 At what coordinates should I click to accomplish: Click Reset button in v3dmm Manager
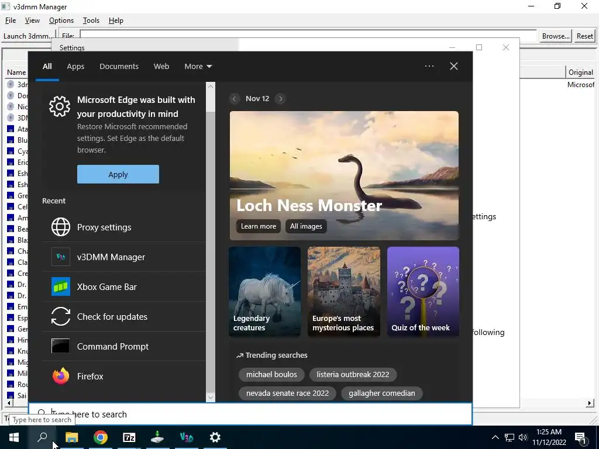tap(585, 36)
